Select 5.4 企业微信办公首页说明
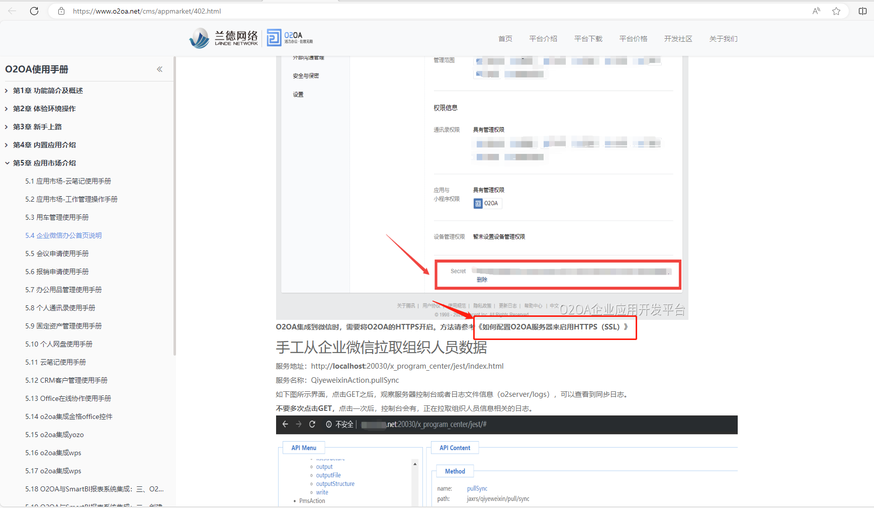Screen dimensions: 874x508 (63, 235)
